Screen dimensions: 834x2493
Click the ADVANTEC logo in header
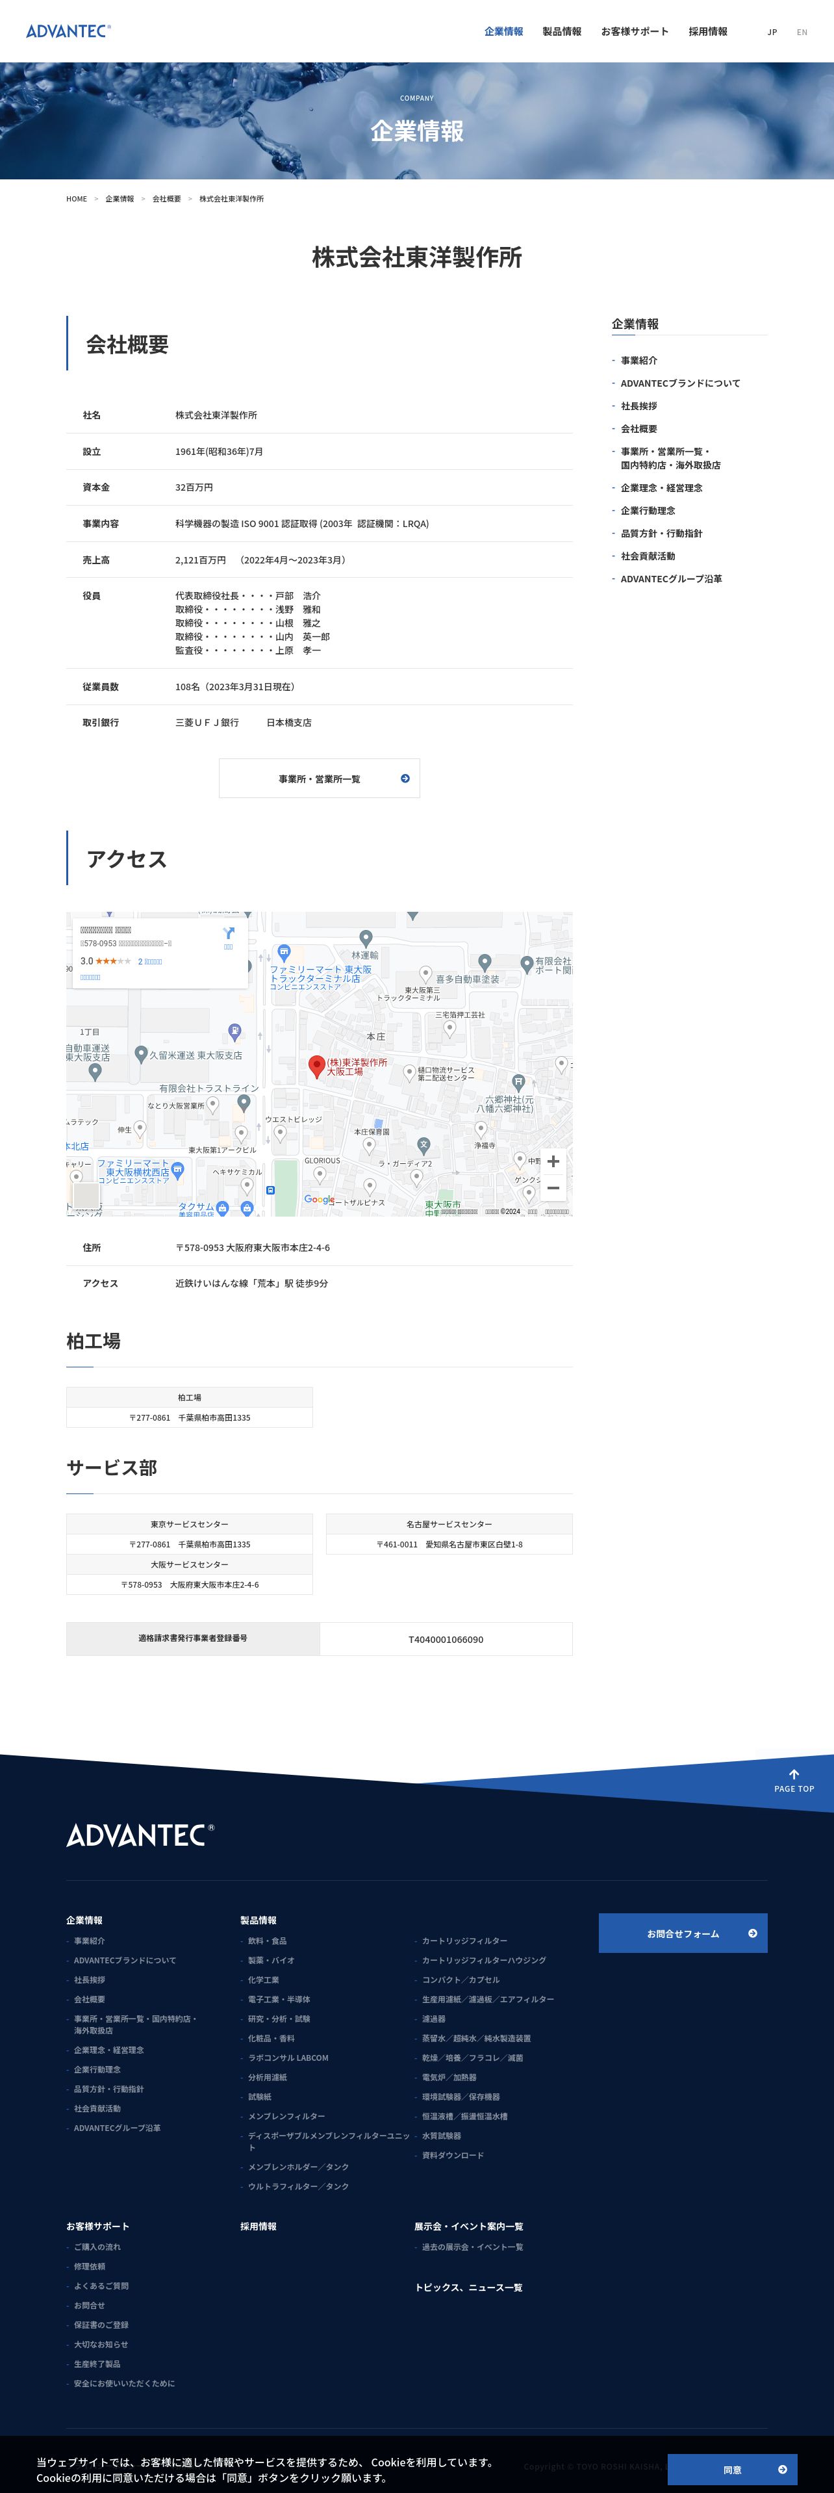69,31
